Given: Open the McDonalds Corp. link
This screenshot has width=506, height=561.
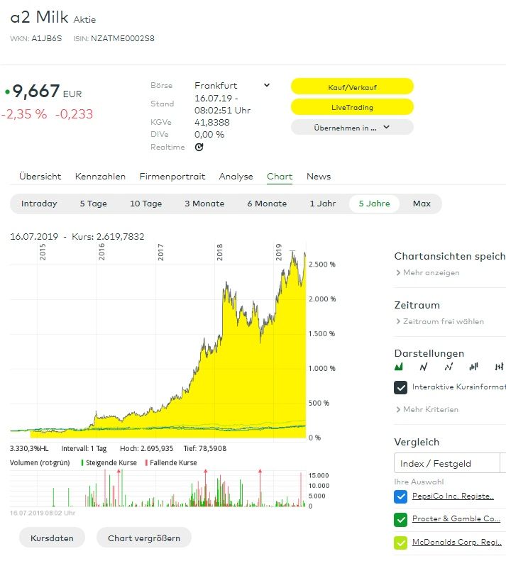Looking at the screenshot, I should point(457,542).
